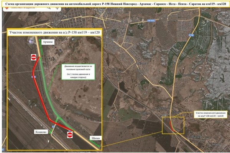Image resolution: width=230 pixels, height=153 pixels.
Task: Select the Шатки label in the inset
Action: tap(95, 138)
